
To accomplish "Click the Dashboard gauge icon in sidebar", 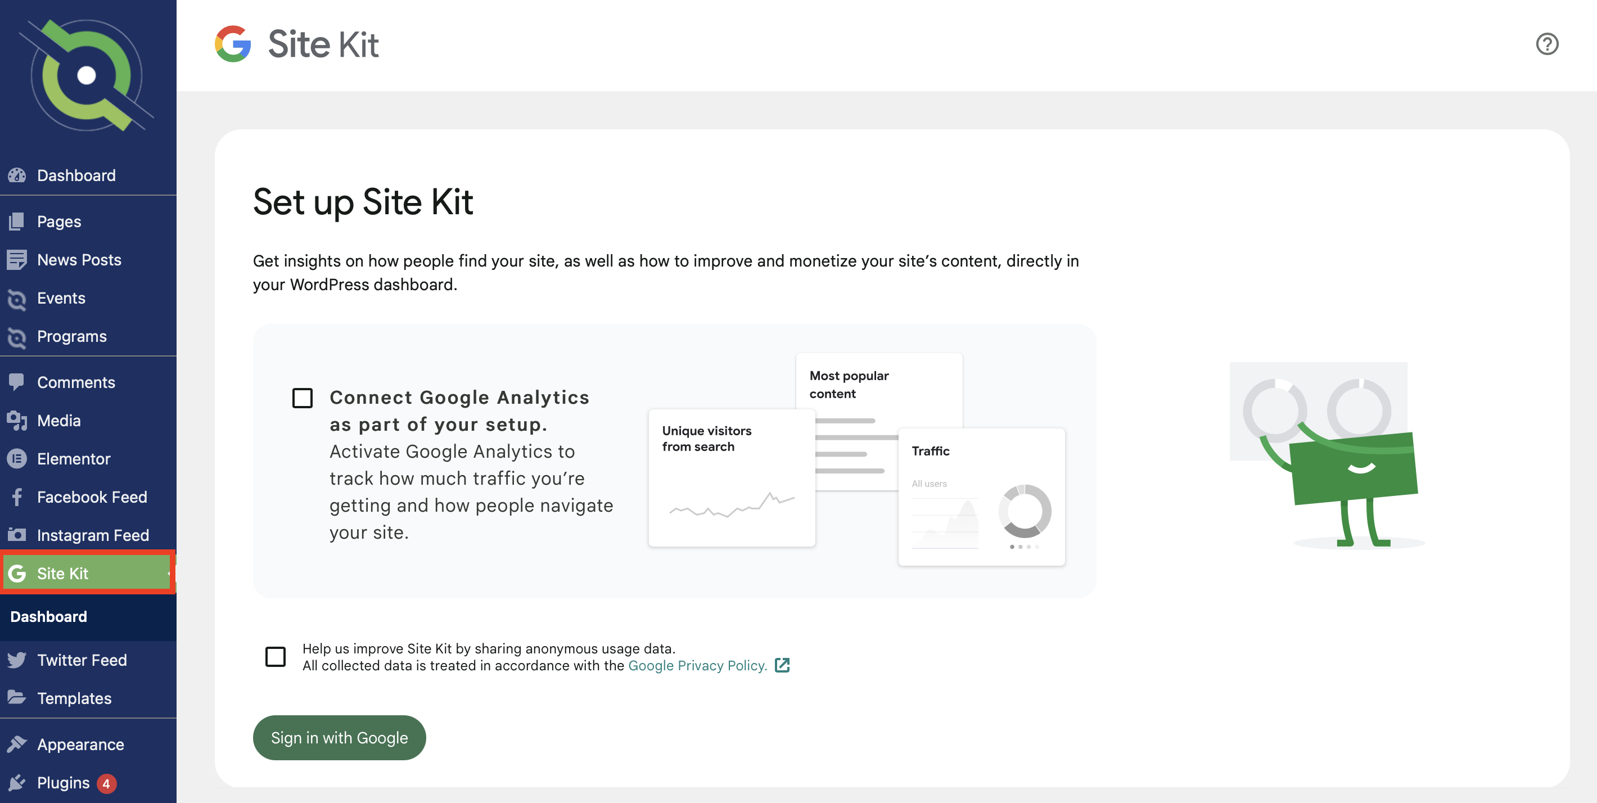I will pos(17,175).
